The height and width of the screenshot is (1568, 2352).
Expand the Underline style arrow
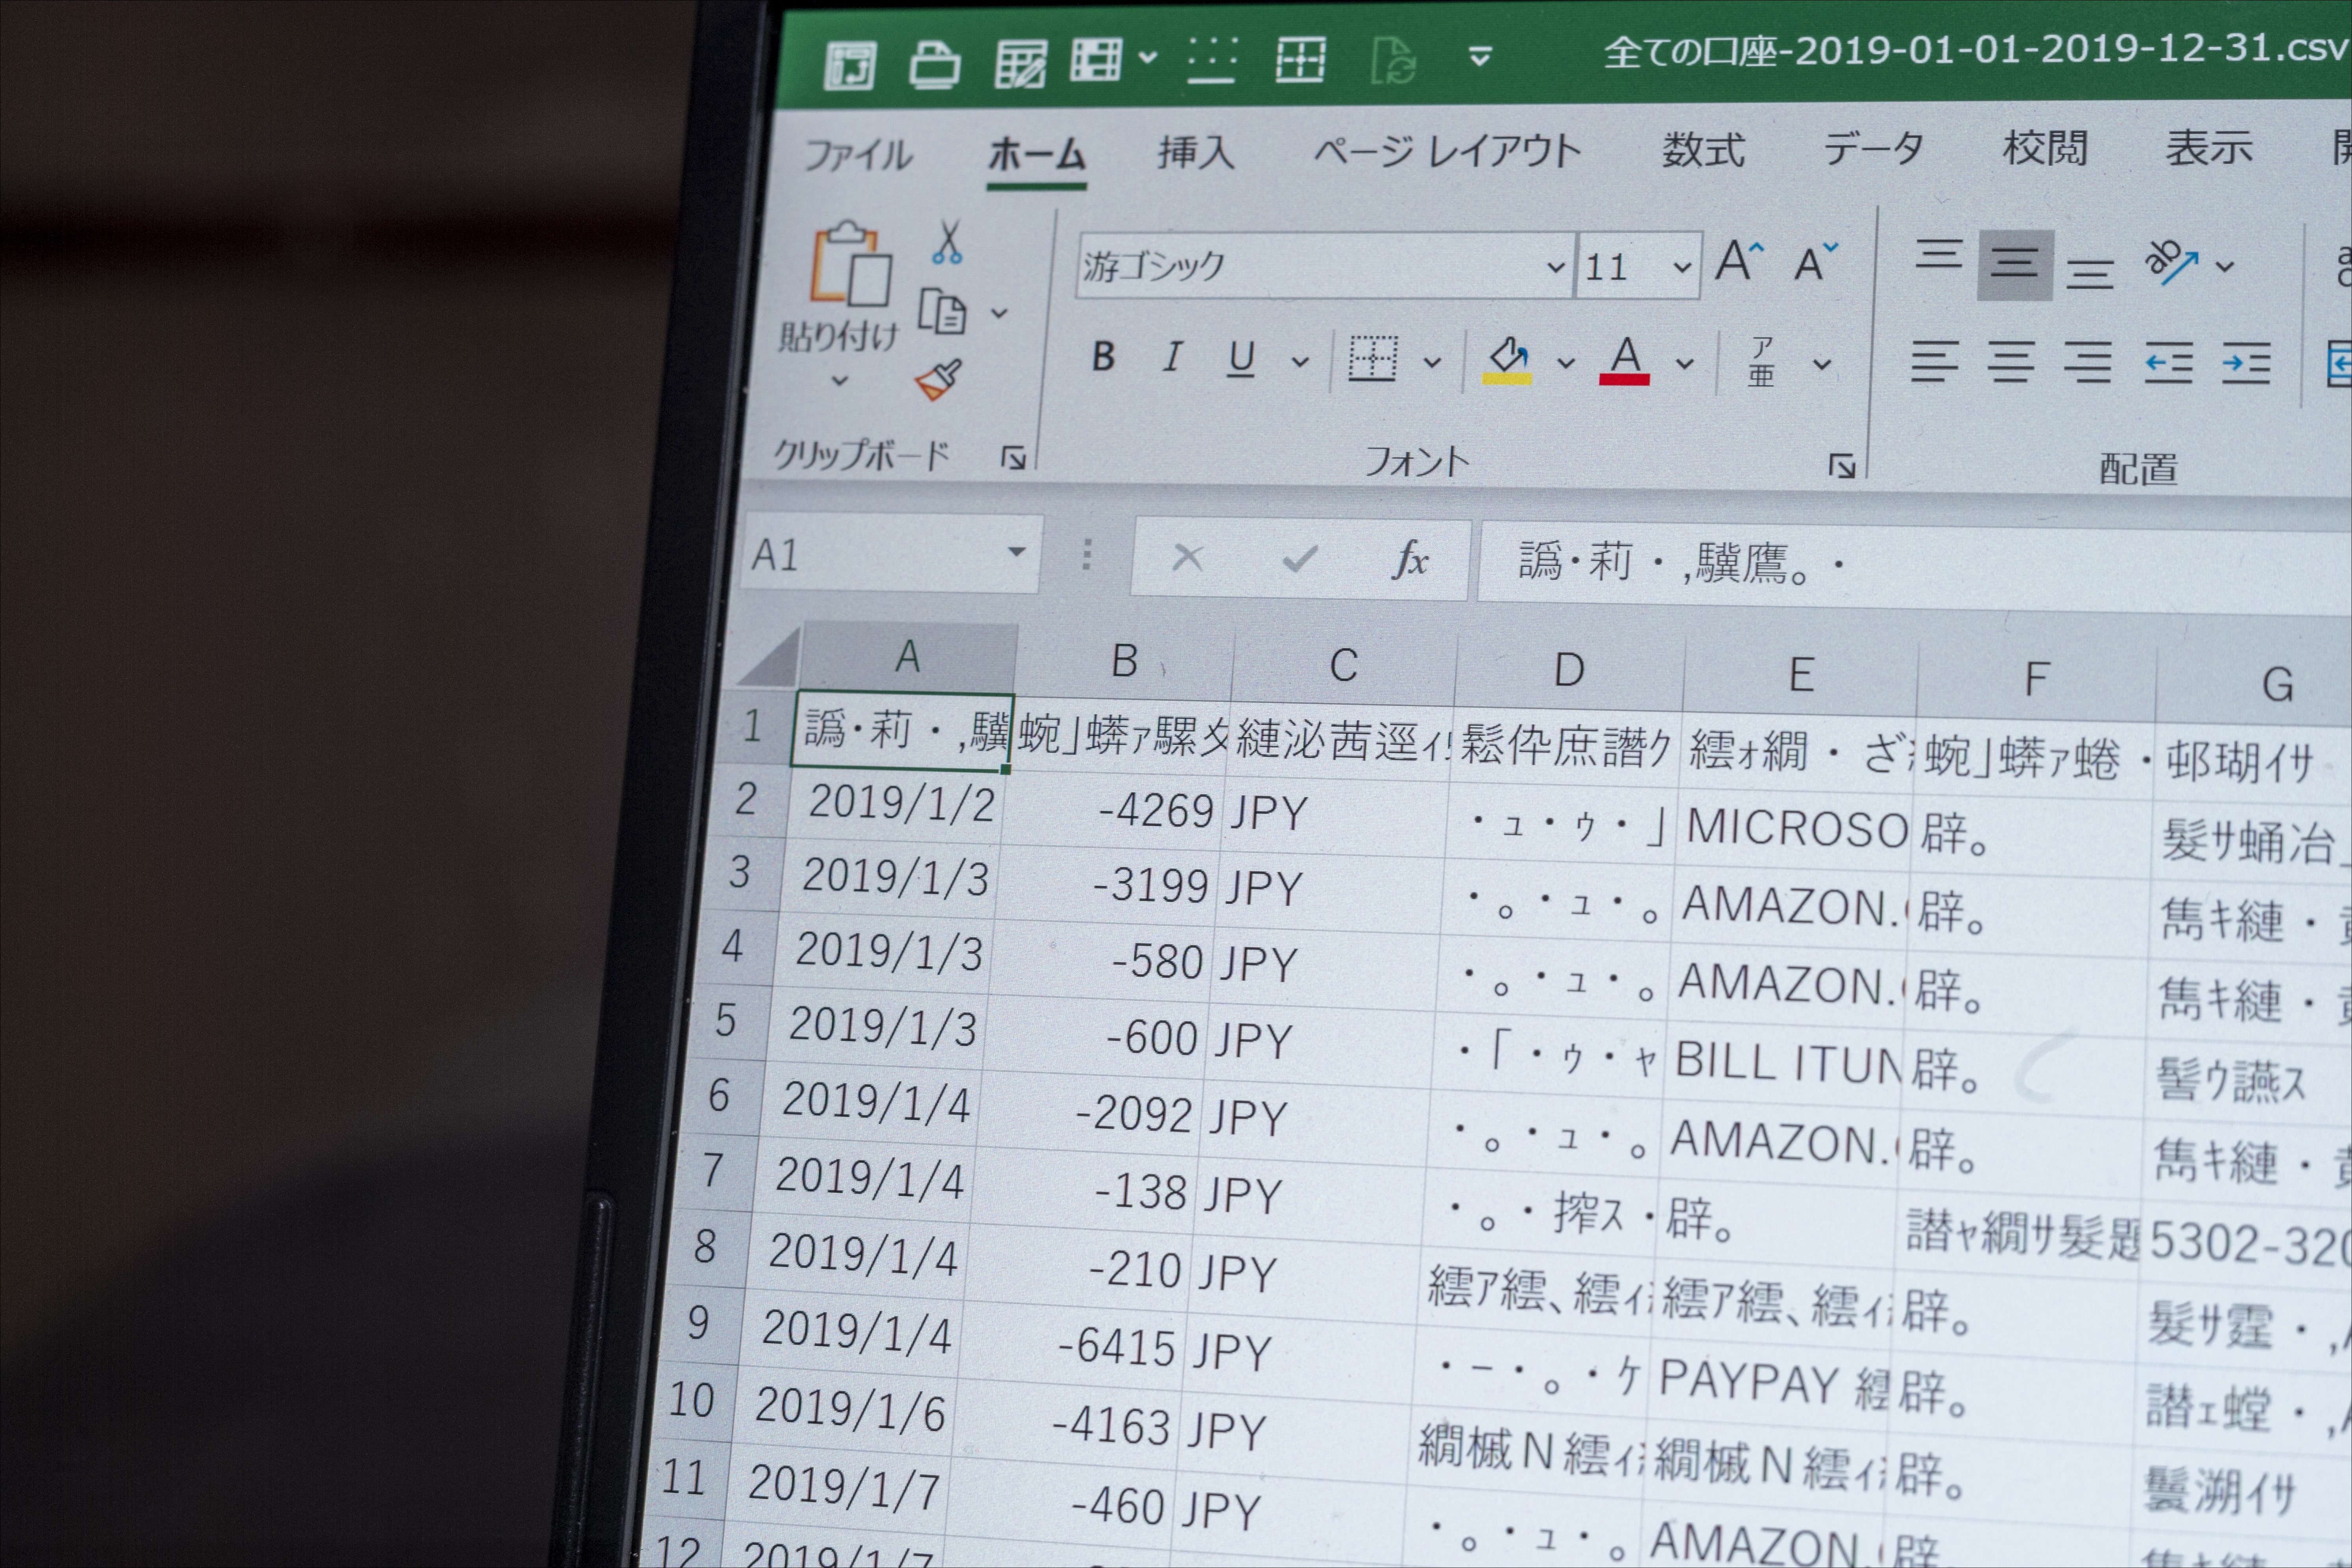click(1299, 361)
